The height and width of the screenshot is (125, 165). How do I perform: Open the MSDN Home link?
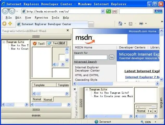[83, 47]
